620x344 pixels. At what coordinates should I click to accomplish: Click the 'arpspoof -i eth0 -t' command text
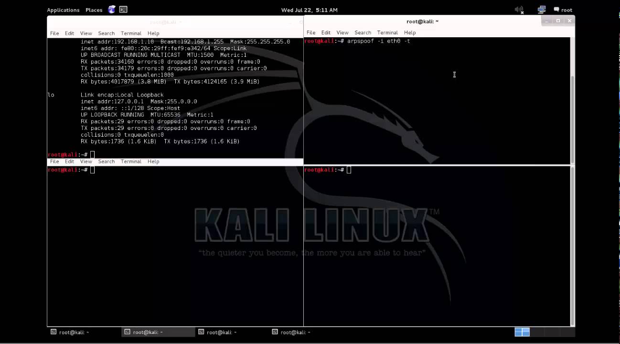click(378, 41)
